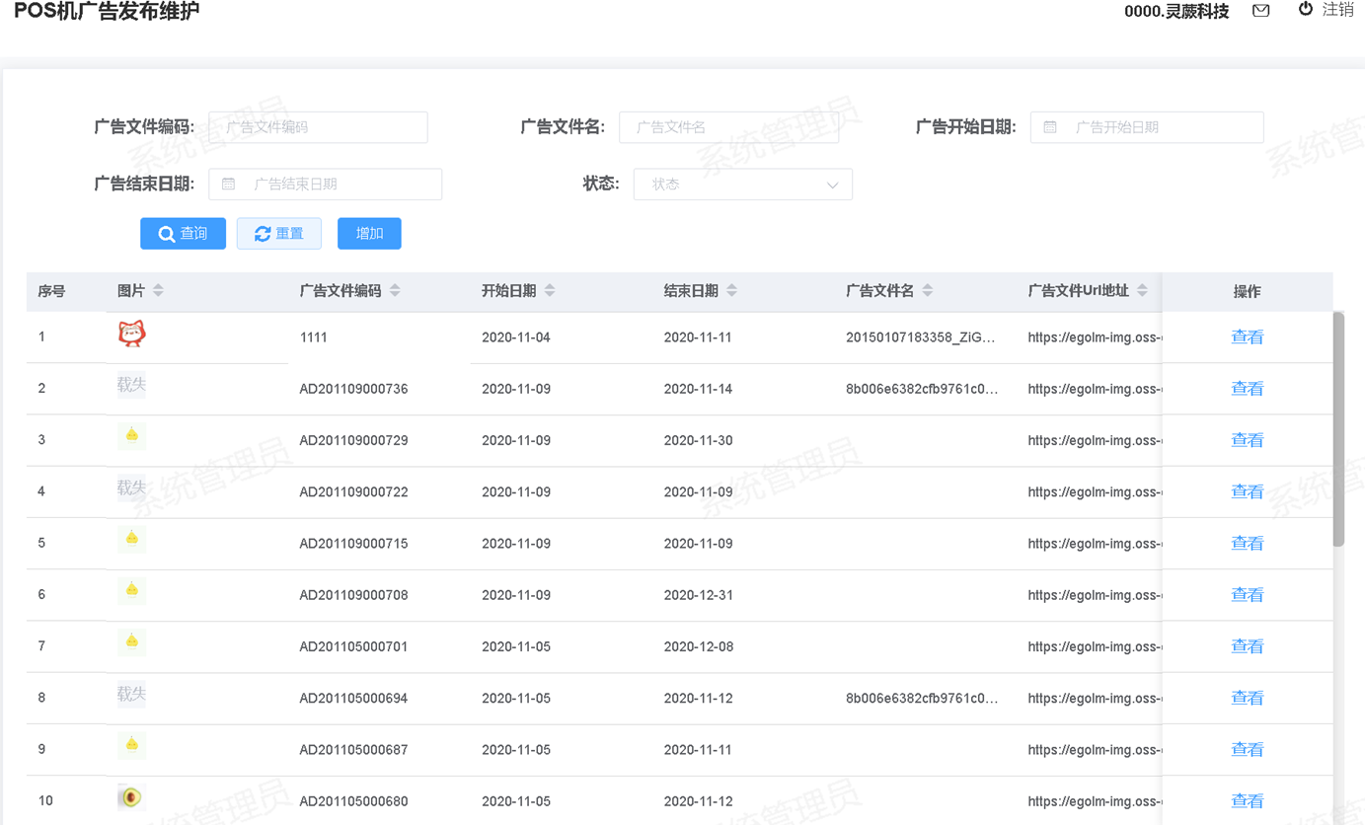Viewport: 1365px width, 825px height.
Task: Click the table's vertical scrollbar
Action: 1338,430
